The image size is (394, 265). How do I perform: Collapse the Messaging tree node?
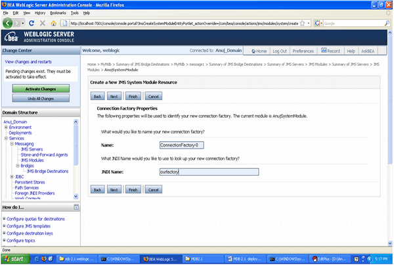coord(12,143)
